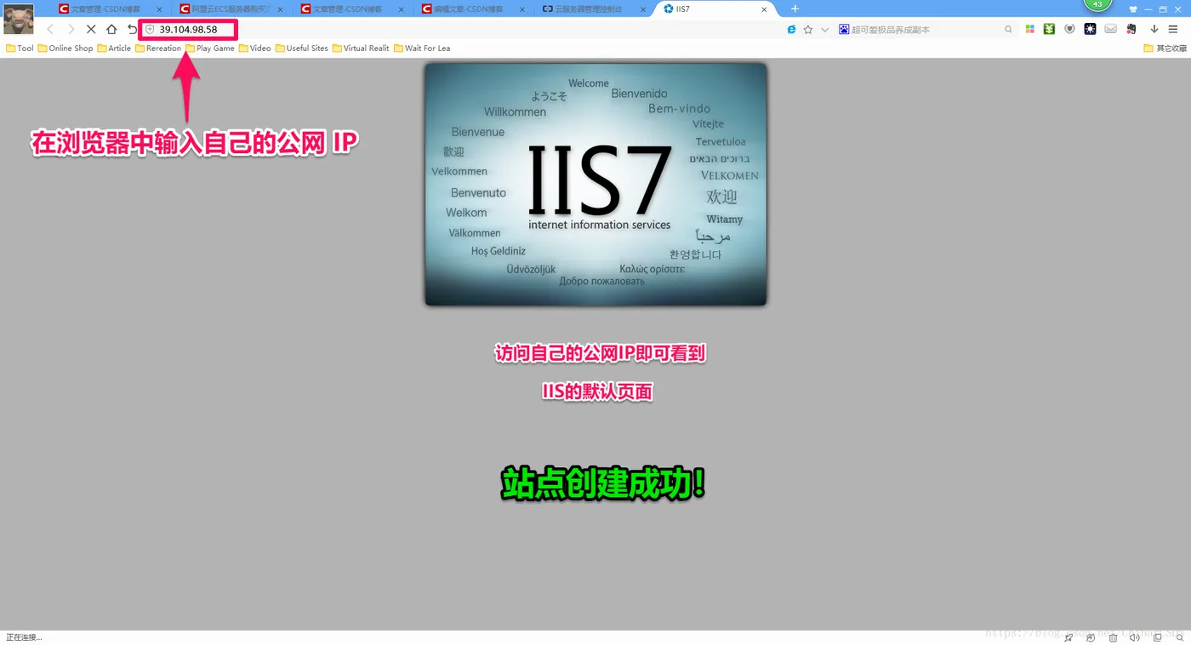Open the Rereation bookmarks folder
1191x645 pixels.
pos(158,49)
